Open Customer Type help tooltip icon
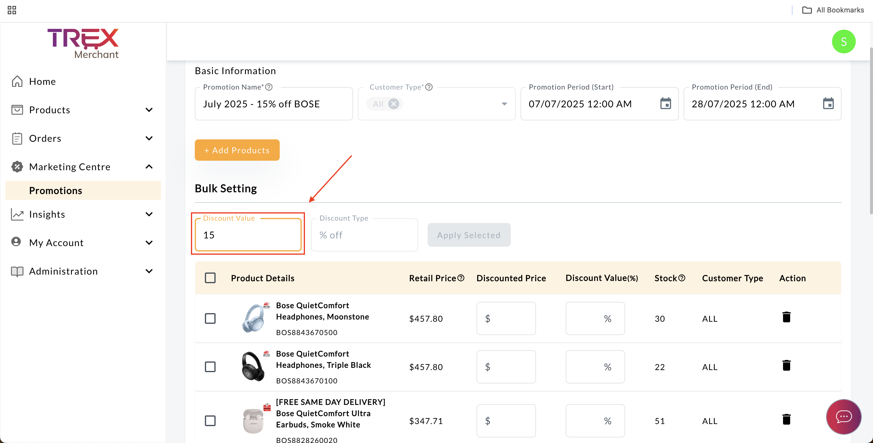 [429, 87]
